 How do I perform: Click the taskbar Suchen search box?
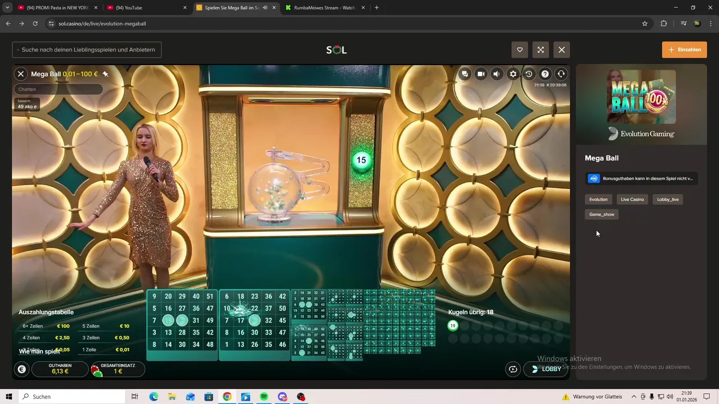(x=71, y=397)
